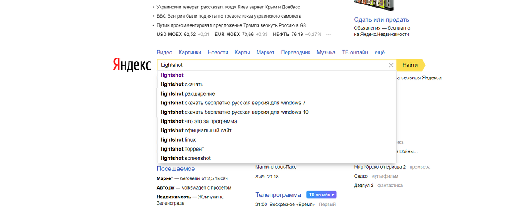Screen dimensions: 532x209
Task: Choose the 'lightshot торрент' suggestion
Action: pos(277,149)
